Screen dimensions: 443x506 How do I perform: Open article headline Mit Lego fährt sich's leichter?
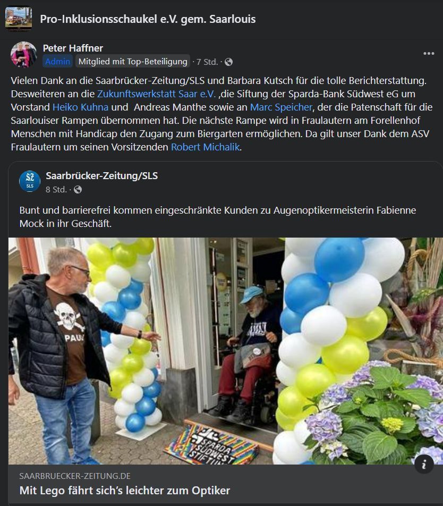[125, 491]
